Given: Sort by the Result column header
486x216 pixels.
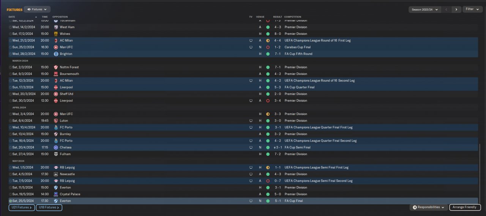Looking at the screenshot, I should (278, 17).
